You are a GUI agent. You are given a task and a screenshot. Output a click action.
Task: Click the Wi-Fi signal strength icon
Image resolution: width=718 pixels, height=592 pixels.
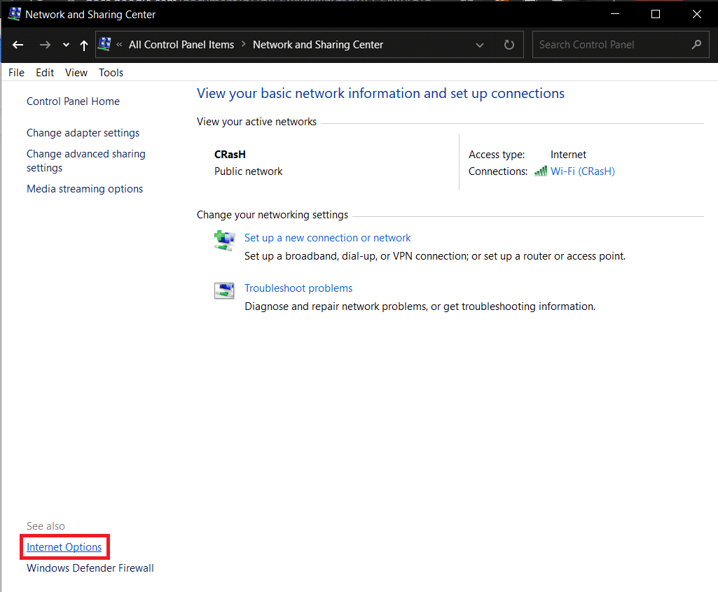point(540,171)
